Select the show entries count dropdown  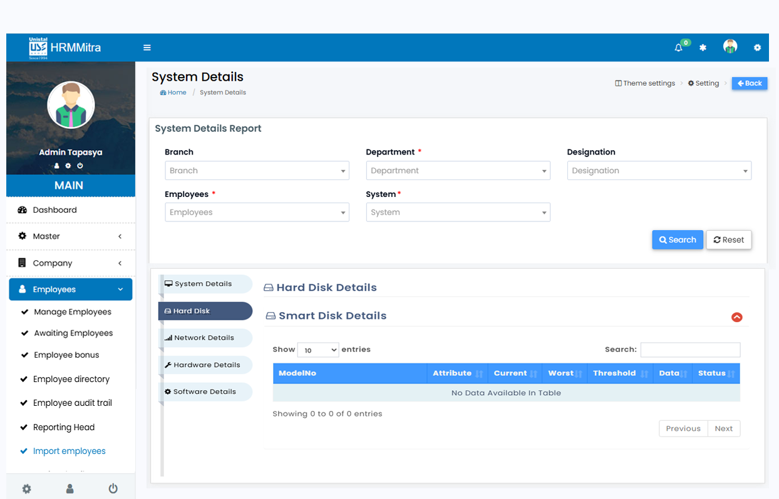pos(317,350)
